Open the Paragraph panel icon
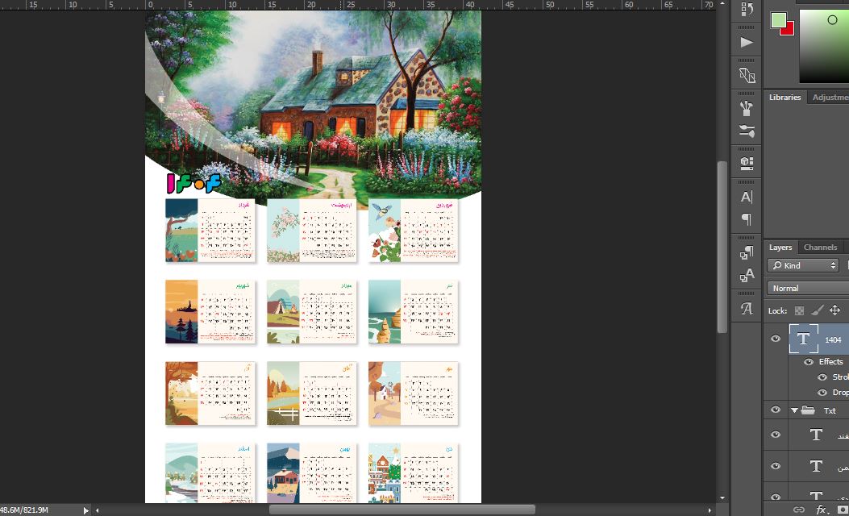This screenshot has width=849, height=516. (x=747, y=219)
